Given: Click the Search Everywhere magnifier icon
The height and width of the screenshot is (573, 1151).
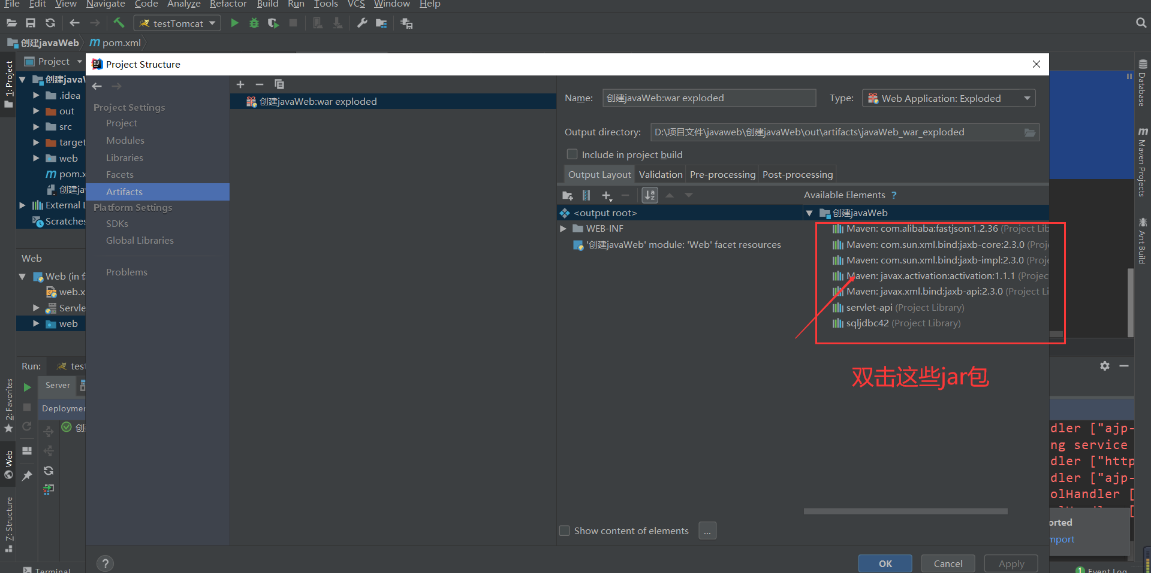Looking at the screenshot, I should [x=1141, y=23].
